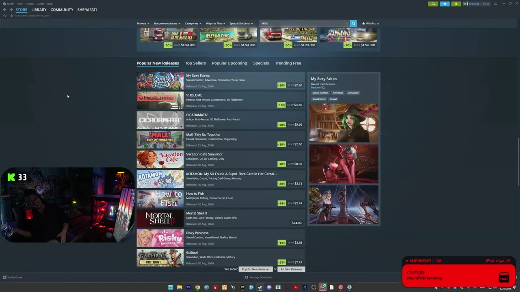Open the Gallipoli game listing
Image resolution: width=520 pixels, height=292 pixels.
click(221, 258)
